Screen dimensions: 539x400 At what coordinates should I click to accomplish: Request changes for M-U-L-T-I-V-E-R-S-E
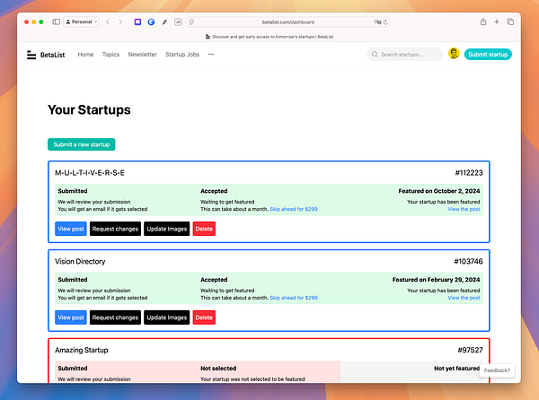pos(115,229)
